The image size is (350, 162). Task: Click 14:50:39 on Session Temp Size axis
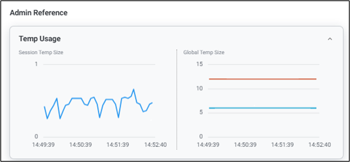coord(81,145)
